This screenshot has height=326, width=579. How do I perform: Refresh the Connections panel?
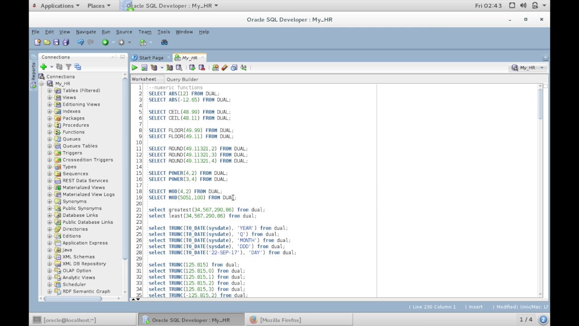(59, 67)
